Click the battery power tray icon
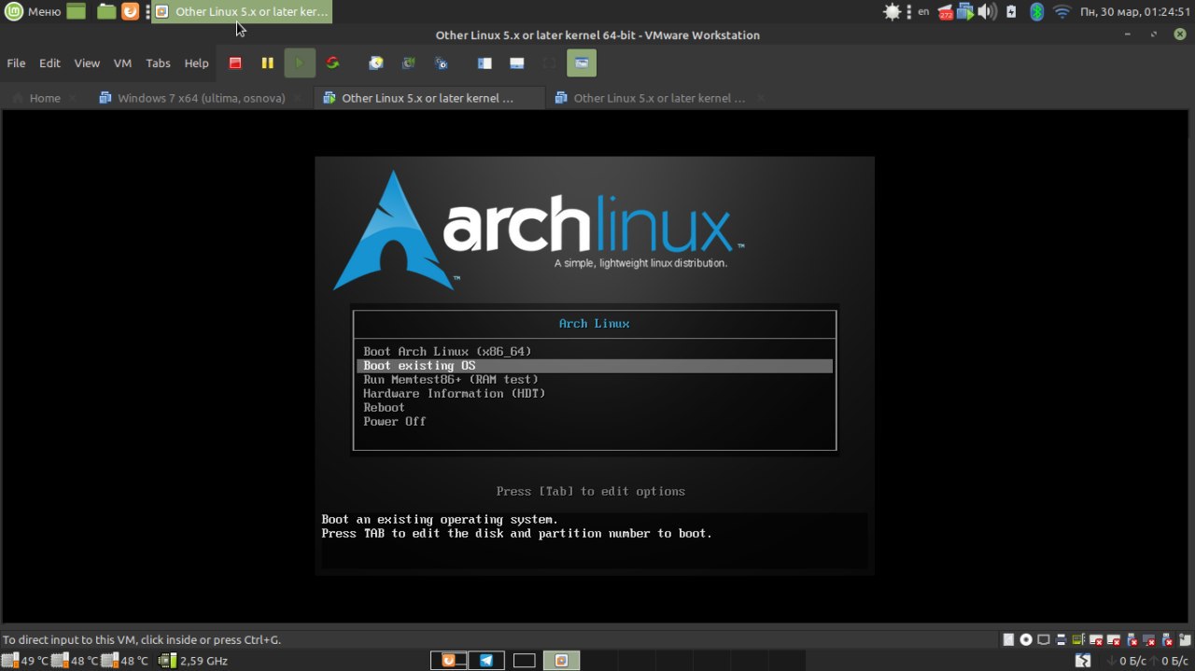This screenshot has width=1195, height=671. (x=1012, y=11)
